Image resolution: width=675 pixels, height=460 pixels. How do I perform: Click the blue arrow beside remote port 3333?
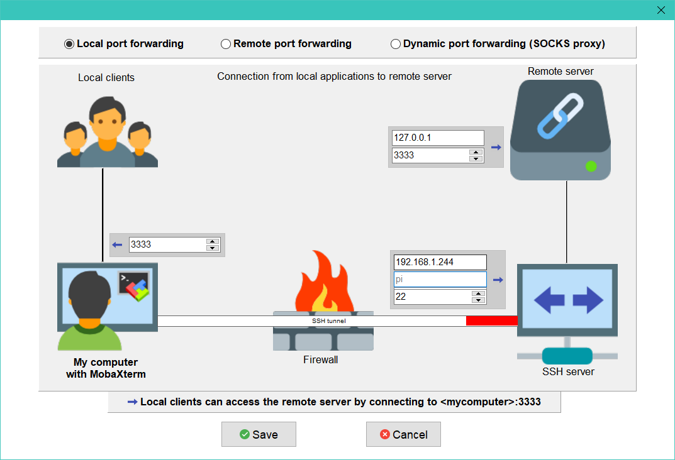click(x=496, y=147)
